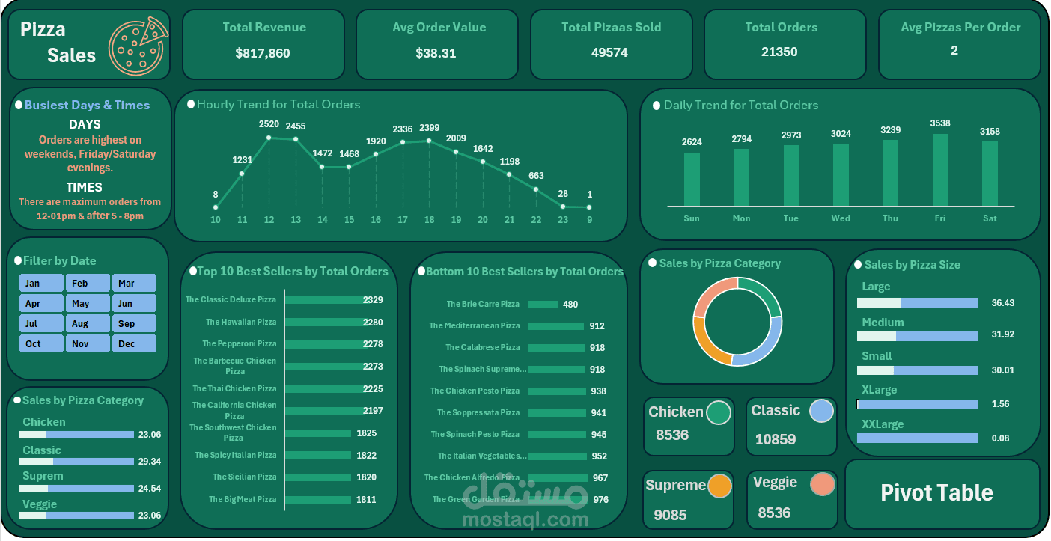Click the pizza logo icon
The image size is (1051, 541).
pyautogui.click(x=138, y=46)
